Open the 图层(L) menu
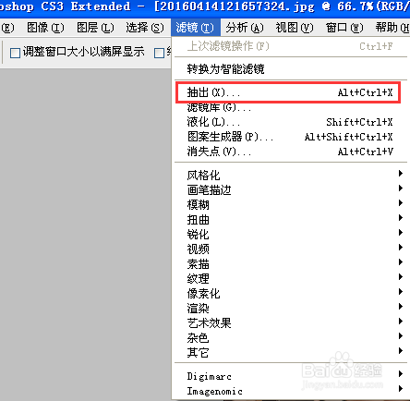The image size is (410, 401). (95, 28)
